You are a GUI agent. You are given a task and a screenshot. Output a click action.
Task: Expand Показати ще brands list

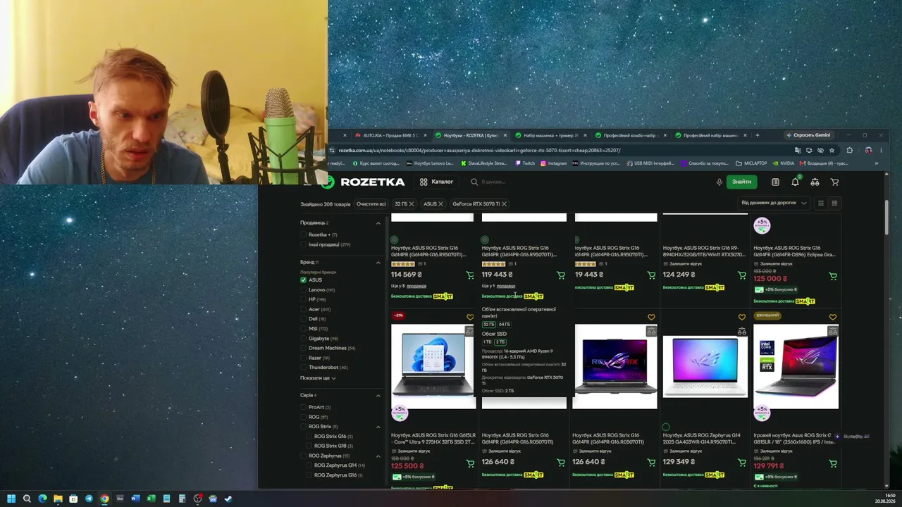(x=318, y=378)
